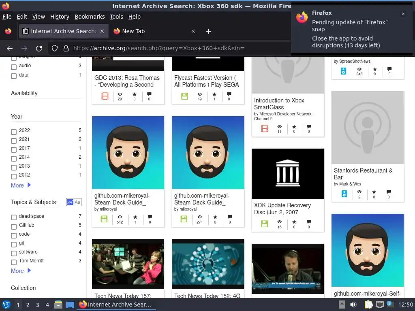The height and width of the screenshot is (311, 415).
Task: Open Flycast Fastest Version result link
Action: pyautogui.click(x=206, y=81)
